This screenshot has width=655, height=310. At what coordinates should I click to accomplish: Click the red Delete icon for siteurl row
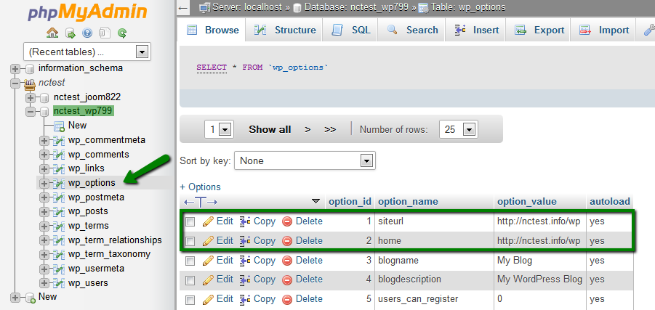(x=287, y=221)
